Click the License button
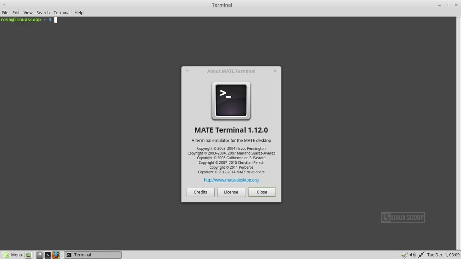This screenshot has width=461, height=259. 231,192
